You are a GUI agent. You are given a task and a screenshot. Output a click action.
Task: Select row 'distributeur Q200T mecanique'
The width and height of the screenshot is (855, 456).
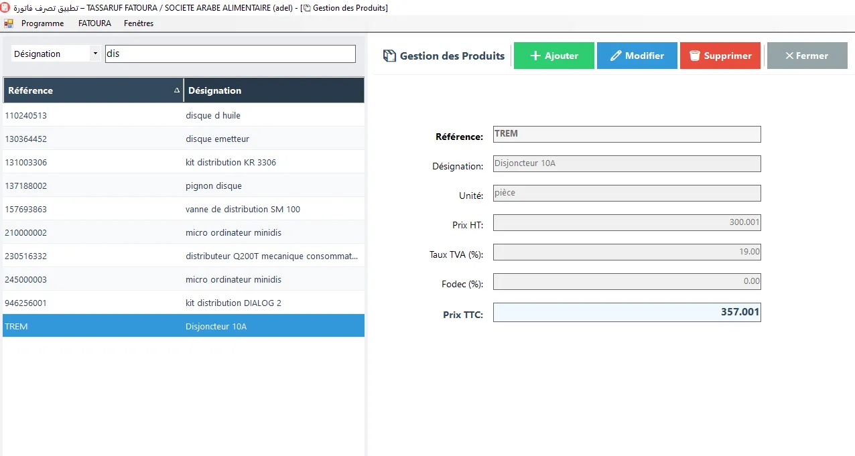184,256
